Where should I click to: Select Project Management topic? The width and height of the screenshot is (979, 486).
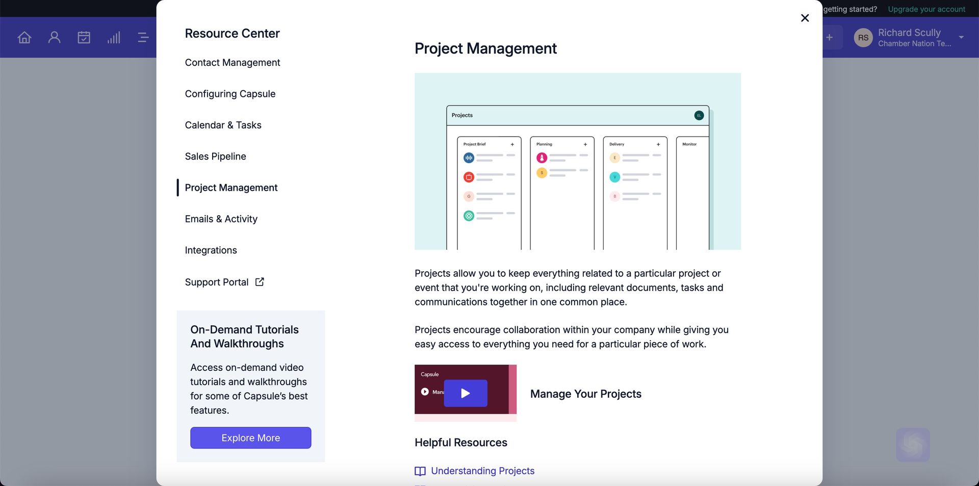[x=231, y=188]
